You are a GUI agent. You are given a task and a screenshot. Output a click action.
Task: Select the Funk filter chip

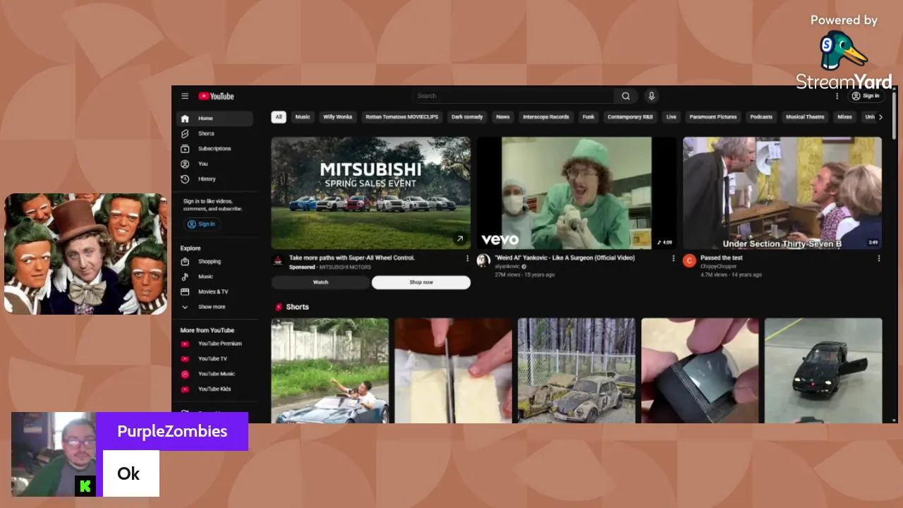[x=588, y=117]
